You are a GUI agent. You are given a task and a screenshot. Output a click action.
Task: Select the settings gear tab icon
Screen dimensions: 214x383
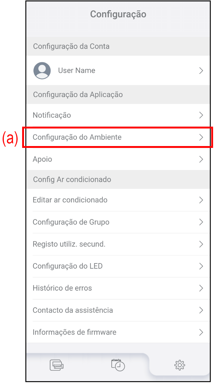click(x=180, y=365)
